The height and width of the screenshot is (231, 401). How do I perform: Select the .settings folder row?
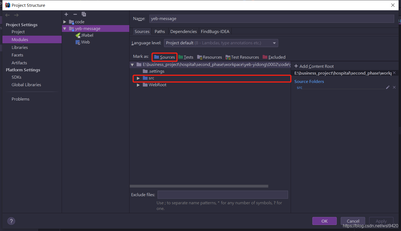(x=210, y=71)
